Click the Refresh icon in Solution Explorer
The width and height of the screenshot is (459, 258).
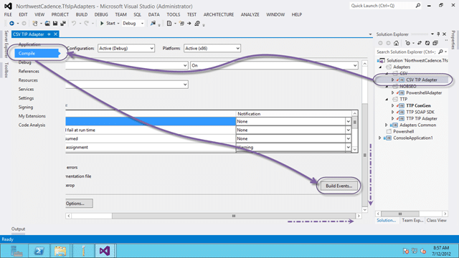427,43
